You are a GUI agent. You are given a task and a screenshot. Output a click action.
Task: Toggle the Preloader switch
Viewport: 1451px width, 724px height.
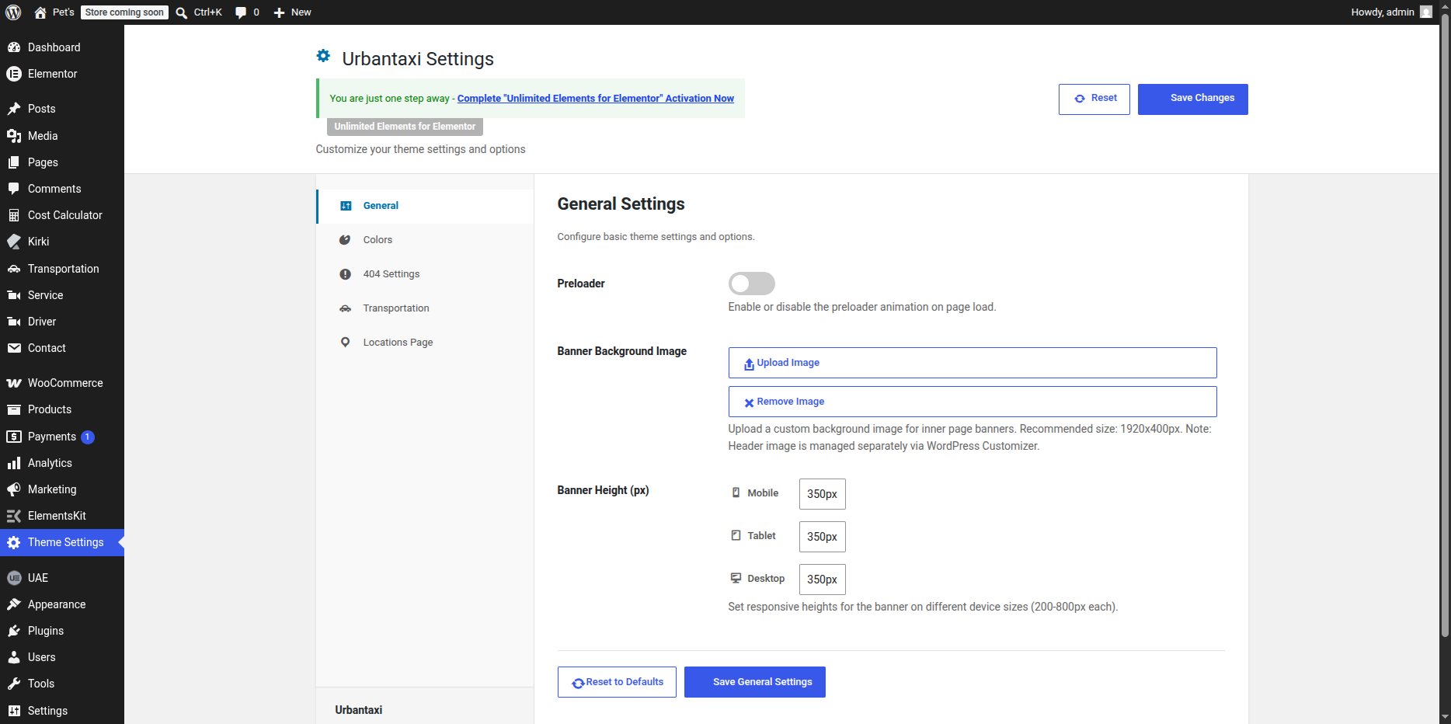tap(751, 284)
